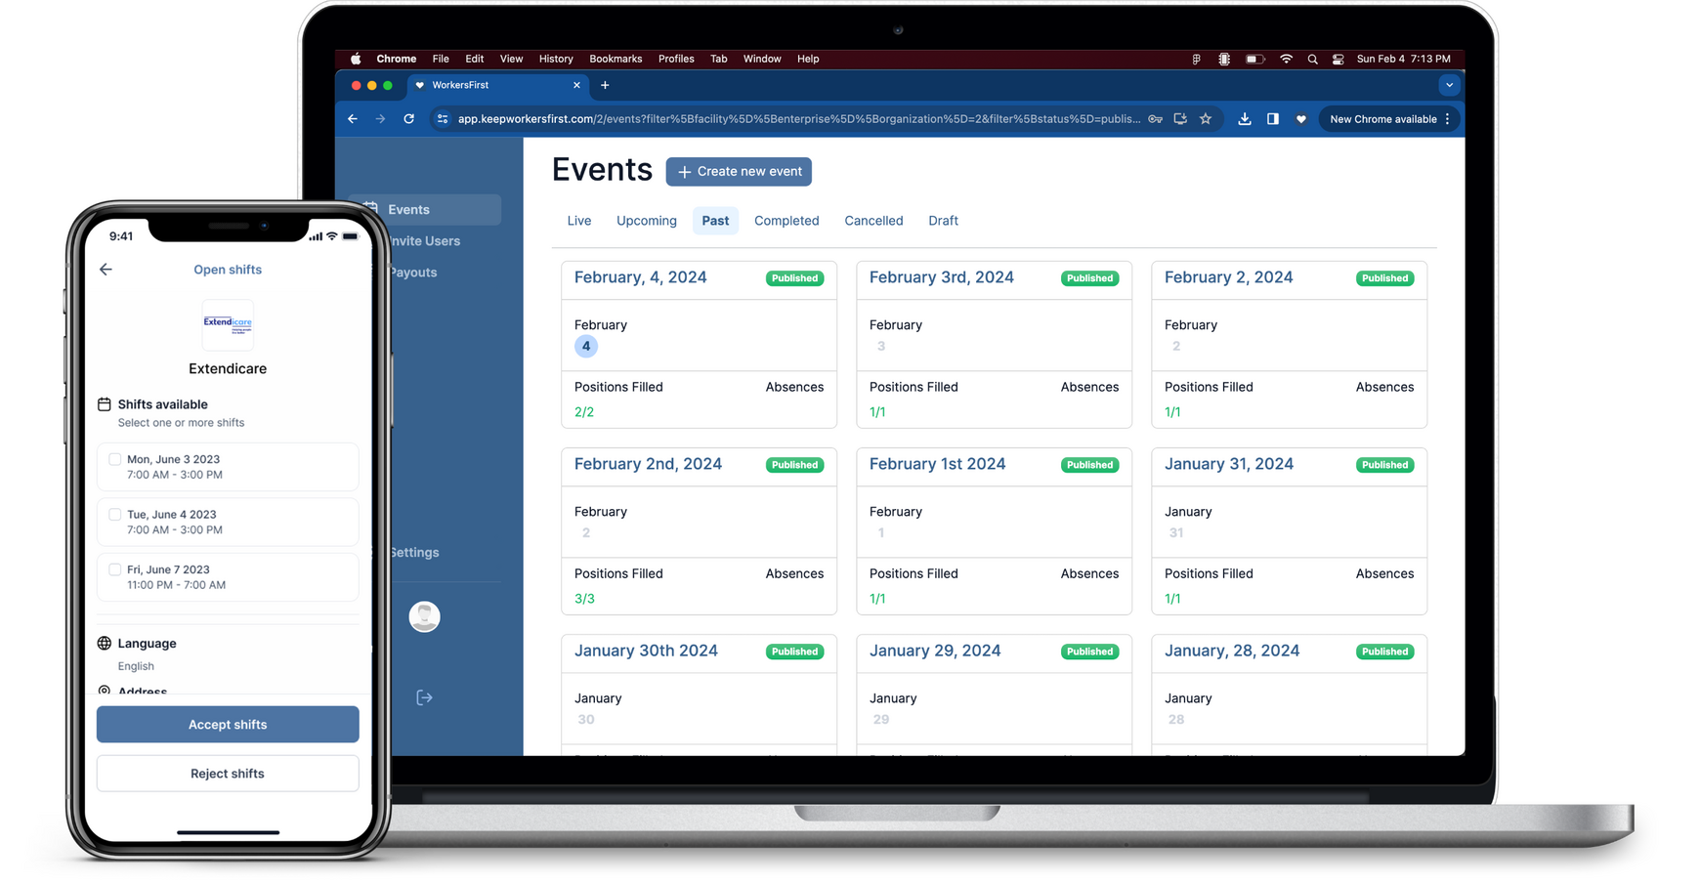Select the Tue, June 4 2023 shift checkbox

coord(115,515)
